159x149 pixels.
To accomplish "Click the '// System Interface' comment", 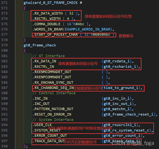I will point(53,120).
